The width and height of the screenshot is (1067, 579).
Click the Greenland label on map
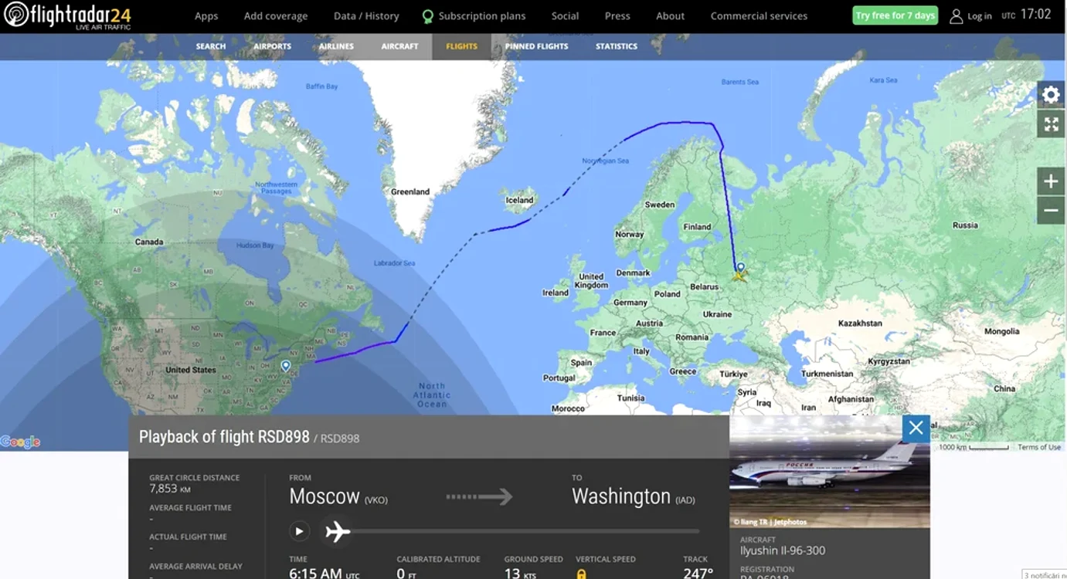pyautogui.click(x=410, y=191)
